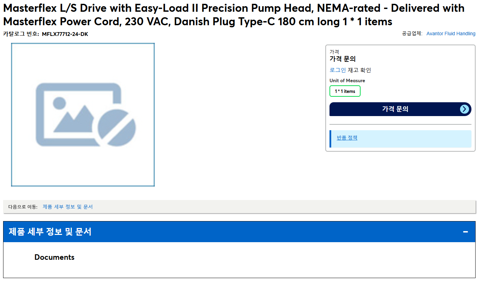Click the 공급업체 label
478x285 pixels.
point(412,34)
